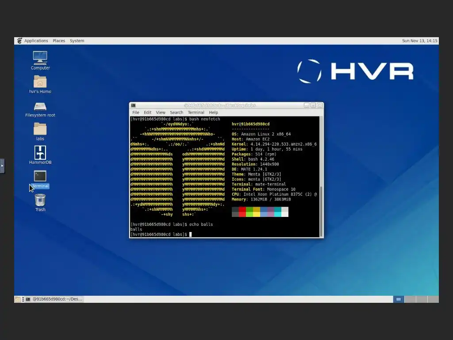The image size is (453, 340).
Task: Click the side panel expand tab at left edge
Action: tap(2, 166)
